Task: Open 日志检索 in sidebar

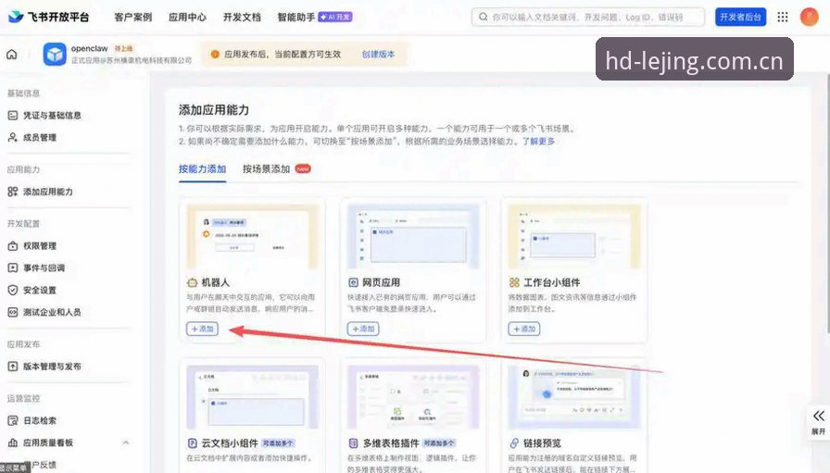Action: tap(40, 420)
